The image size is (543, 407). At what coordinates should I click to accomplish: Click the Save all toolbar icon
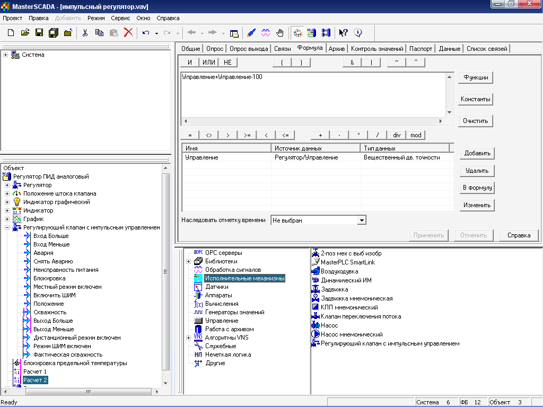54,33
